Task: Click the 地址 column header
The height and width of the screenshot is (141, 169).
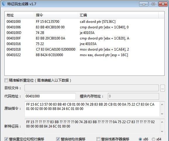Action: 19,15
